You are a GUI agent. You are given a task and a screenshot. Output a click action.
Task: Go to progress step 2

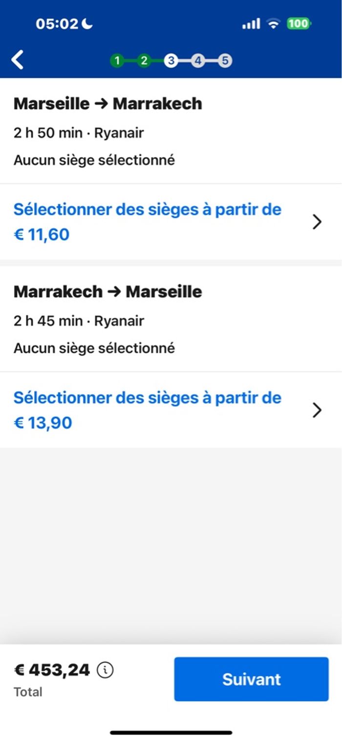point(144,61)
